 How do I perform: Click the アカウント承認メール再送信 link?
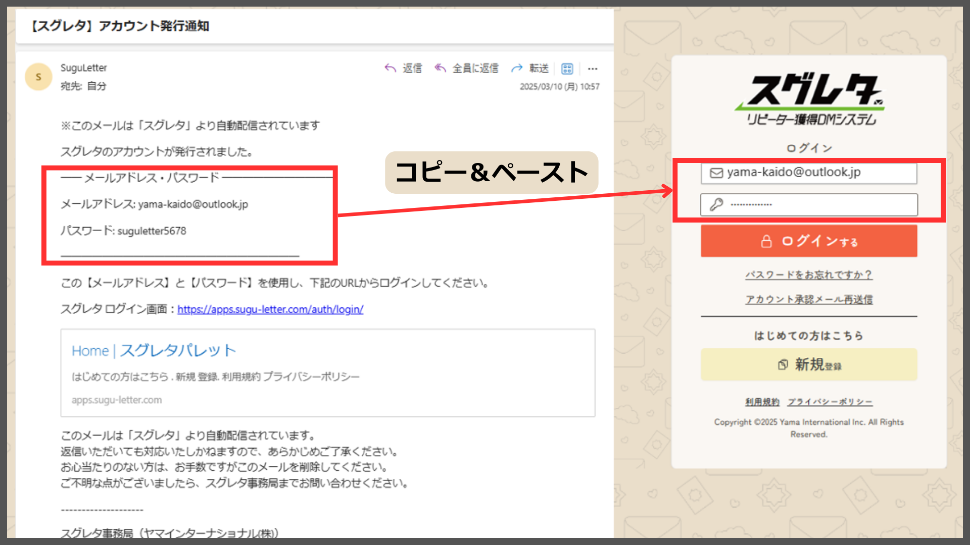tap(809, 299)
